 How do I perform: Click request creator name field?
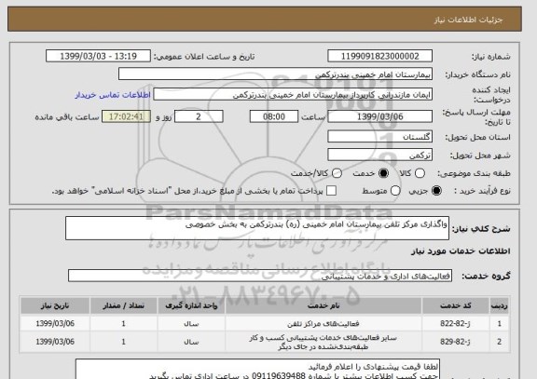(x=293, y=94)
